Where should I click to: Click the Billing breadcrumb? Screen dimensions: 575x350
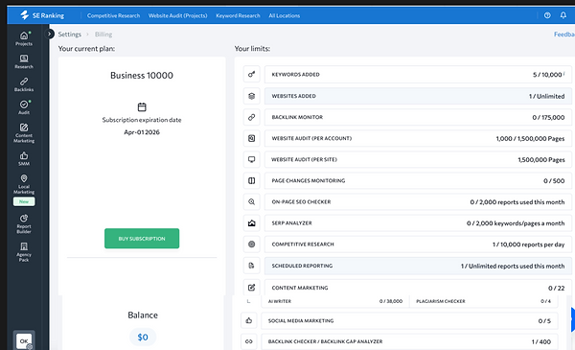103,35
